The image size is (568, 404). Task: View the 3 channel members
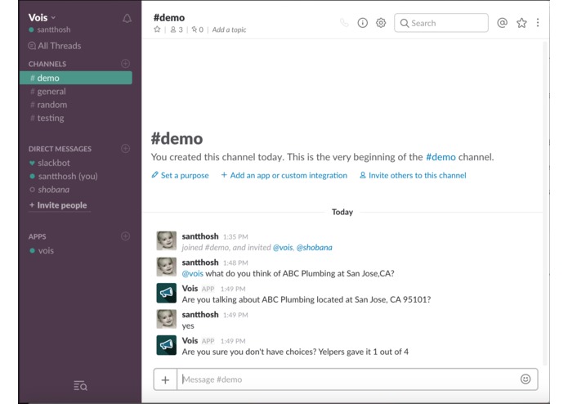click(177, 29)
